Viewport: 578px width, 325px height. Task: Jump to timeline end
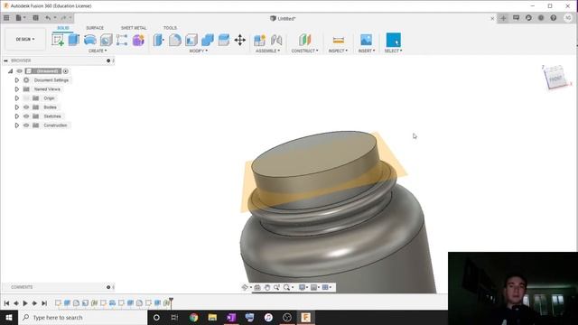click(x=44, y=303)
